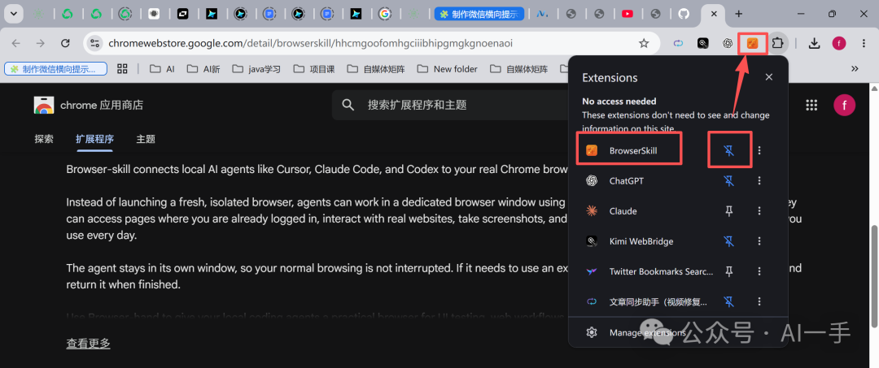Expand the tab search dropdown arrow
The width and height of the screenshot is (879, 368).
click(x=14, y=14)
